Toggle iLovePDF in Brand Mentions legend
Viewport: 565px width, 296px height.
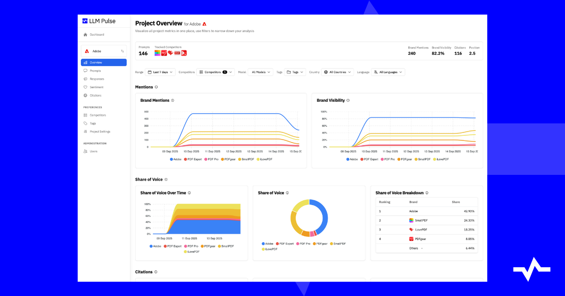264,159
